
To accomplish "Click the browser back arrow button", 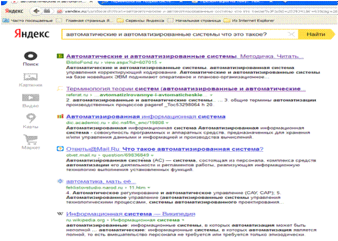I will click(x=37, y=11).
